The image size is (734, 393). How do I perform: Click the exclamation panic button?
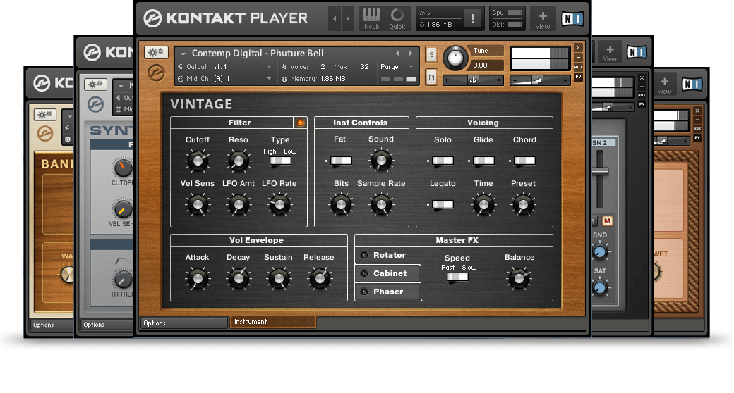coord(471,18)
